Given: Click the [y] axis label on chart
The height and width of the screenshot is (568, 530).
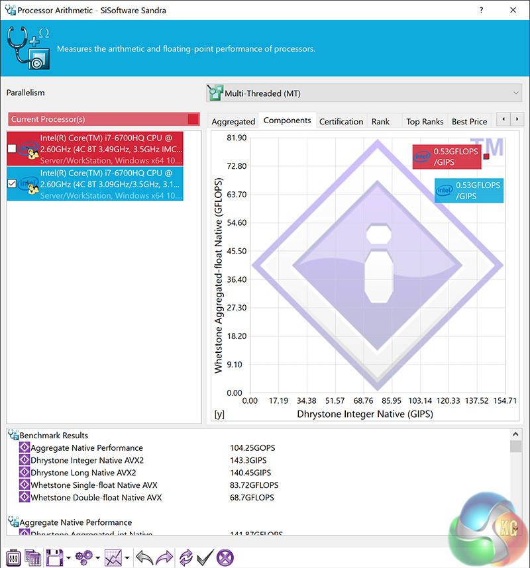Looking at the screenshot, I should coord(219,414).
